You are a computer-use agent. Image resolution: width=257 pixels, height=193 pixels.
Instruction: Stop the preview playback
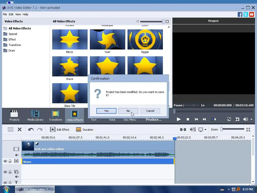point(188,119)
